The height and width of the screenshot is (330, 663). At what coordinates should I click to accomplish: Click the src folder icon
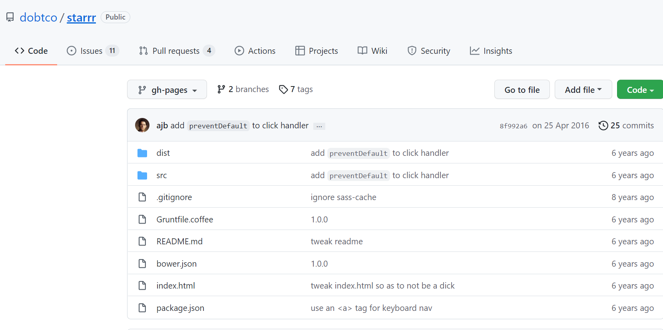[x=142, y=175]
